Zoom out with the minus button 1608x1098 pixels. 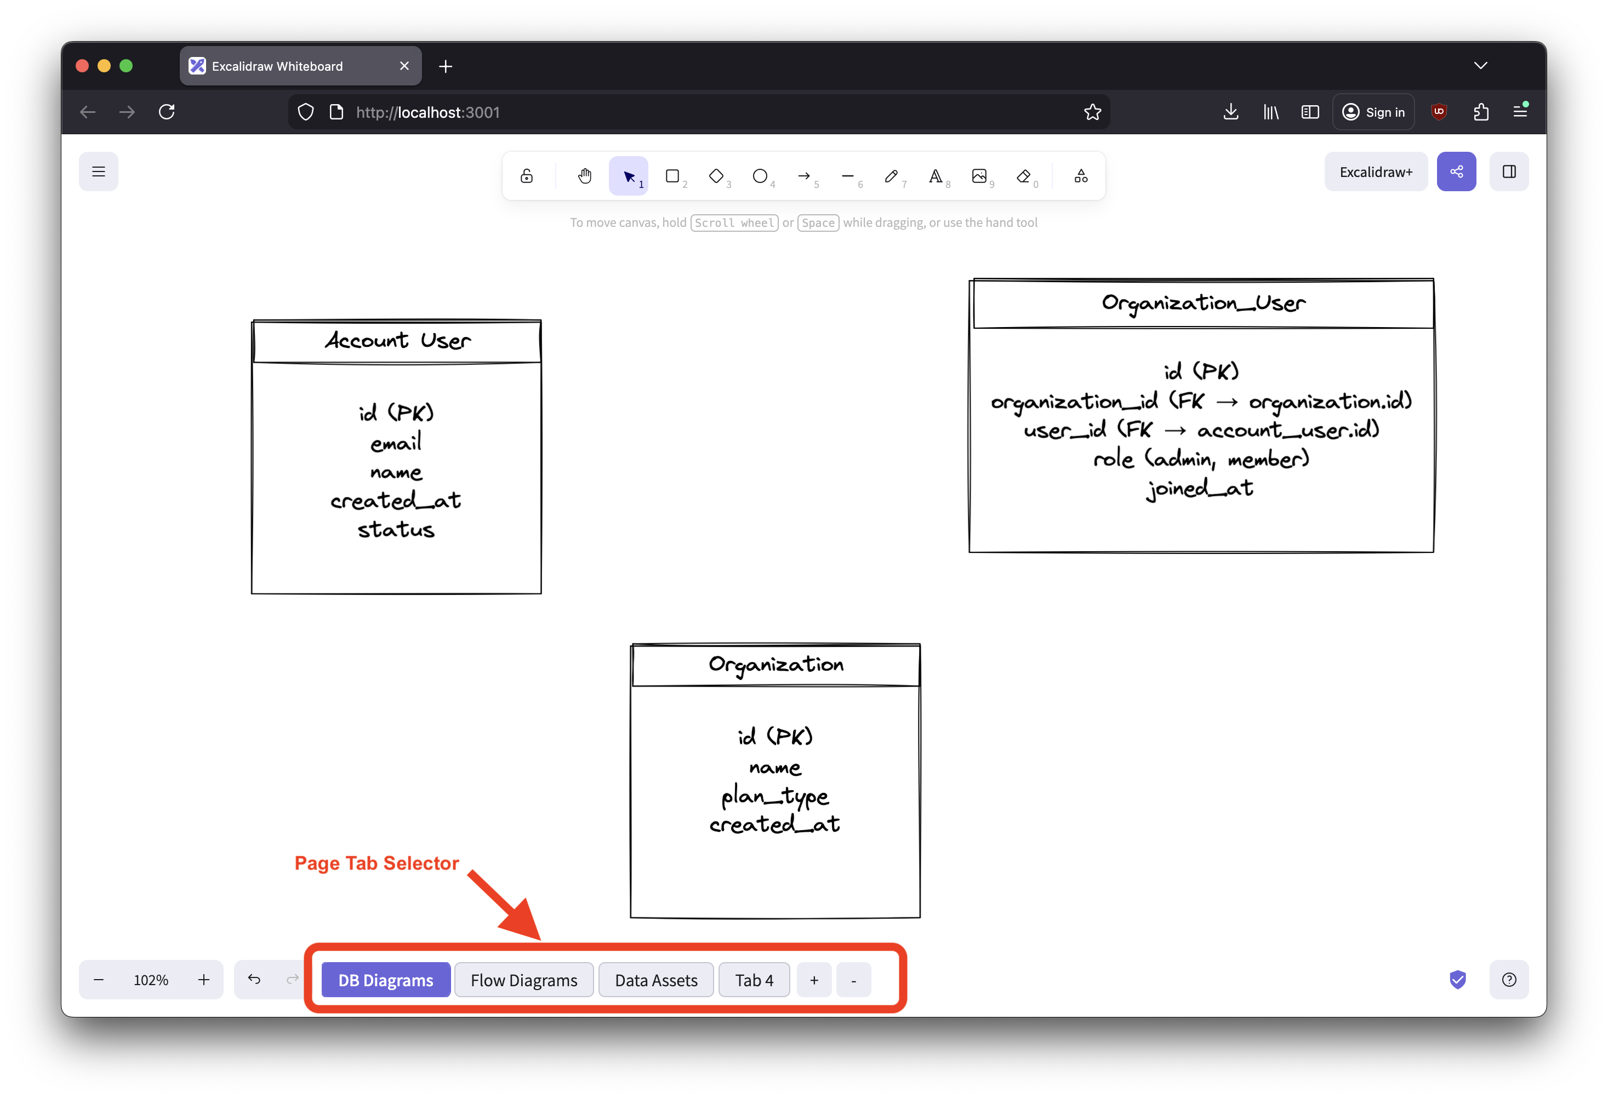(98, 979)
